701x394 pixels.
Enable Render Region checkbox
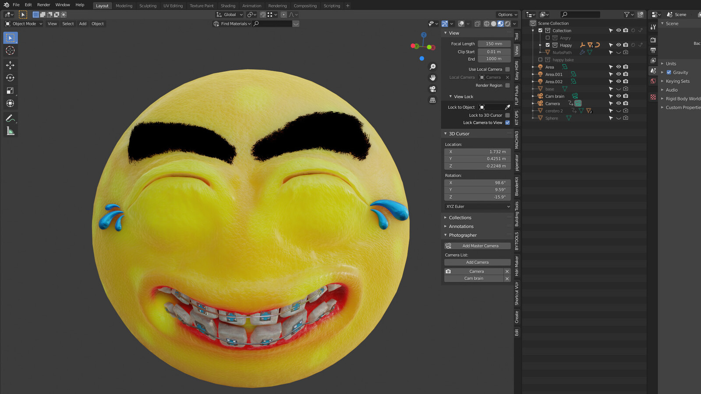(507, 85)
